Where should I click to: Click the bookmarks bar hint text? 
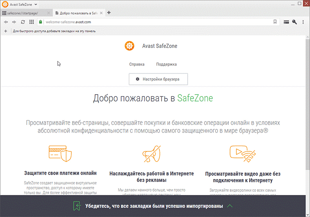[54, 31]
